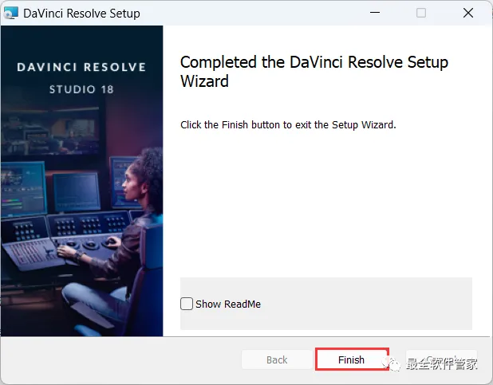Click the installer icon in title bar
Viewport: 493px width, 385px height.
[10, 13]
